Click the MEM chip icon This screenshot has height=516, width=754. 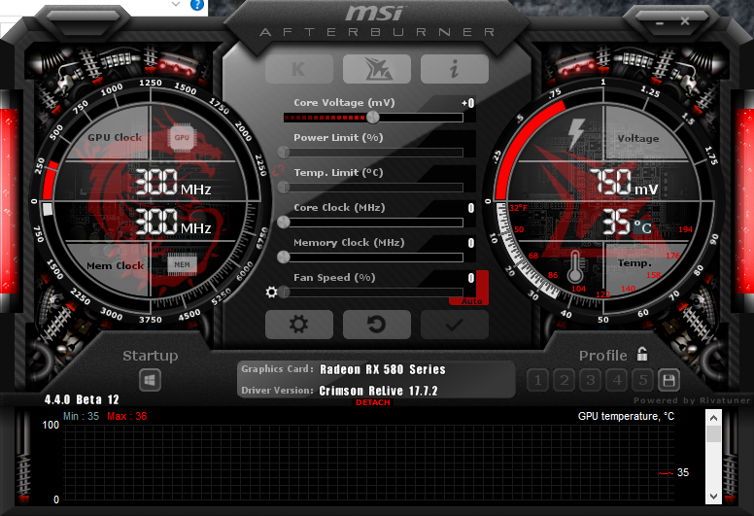182,264
